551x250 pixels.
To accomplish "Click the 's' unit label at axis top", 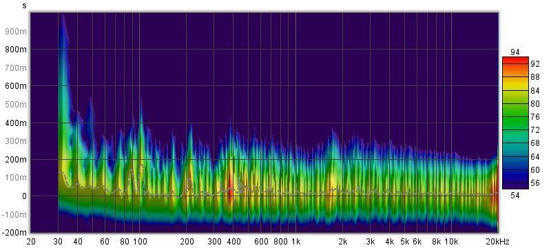I will (x=24, y=6).
